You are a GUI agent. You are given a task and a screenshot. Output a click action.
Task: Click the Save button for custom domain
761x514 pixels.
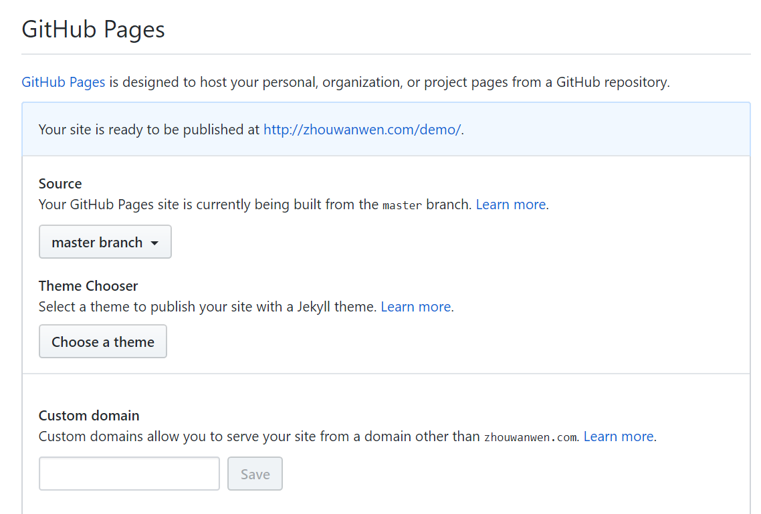coord(255,474)
